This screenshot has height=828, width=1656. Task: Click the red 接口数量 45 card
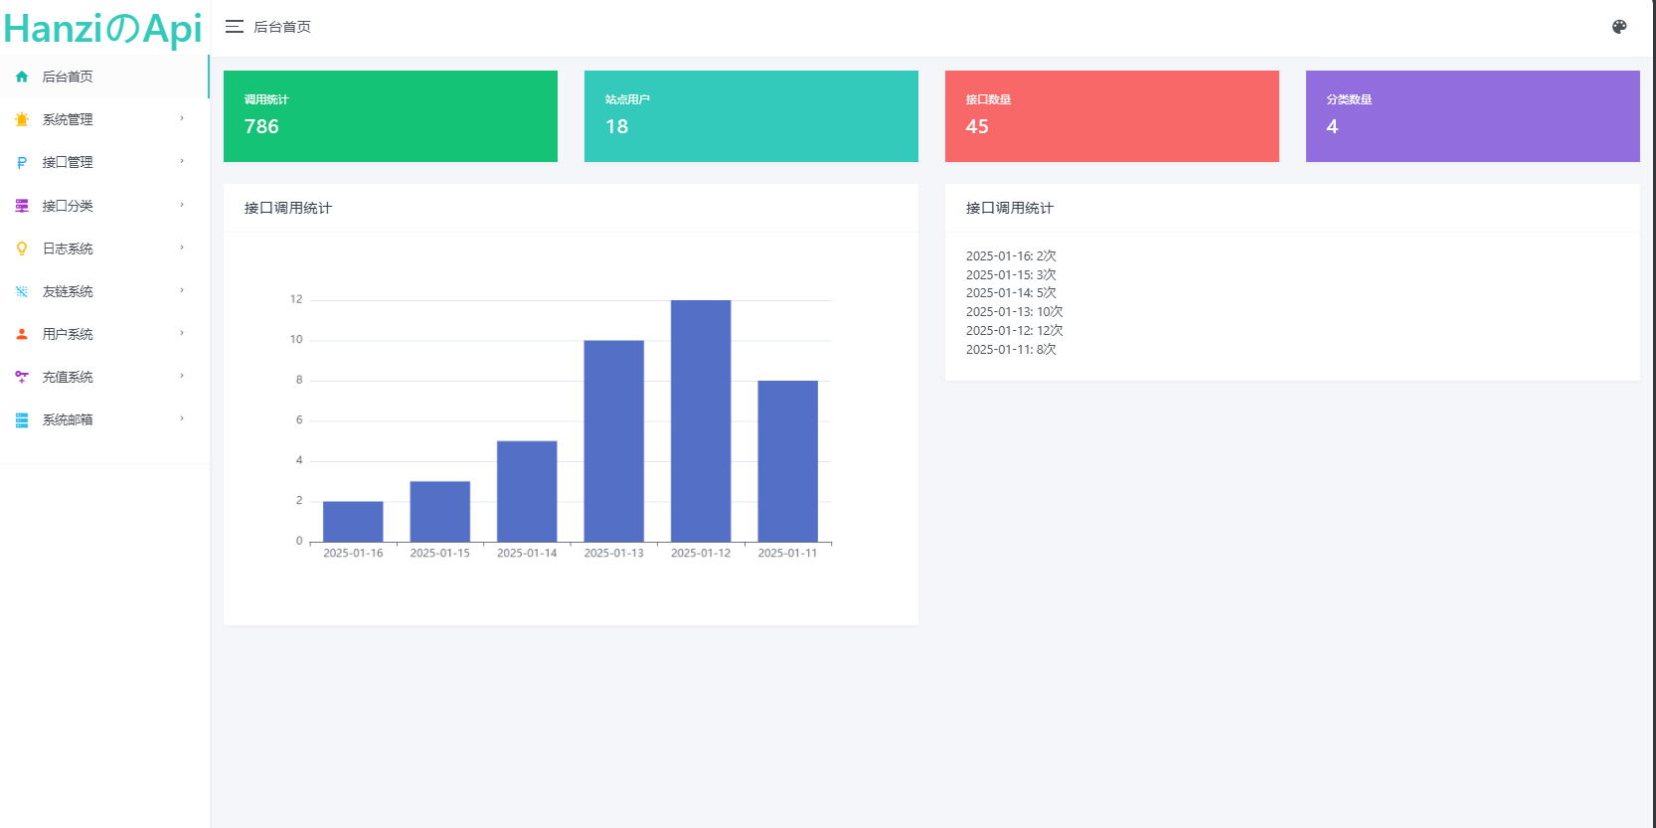(x=1112, y=116)
